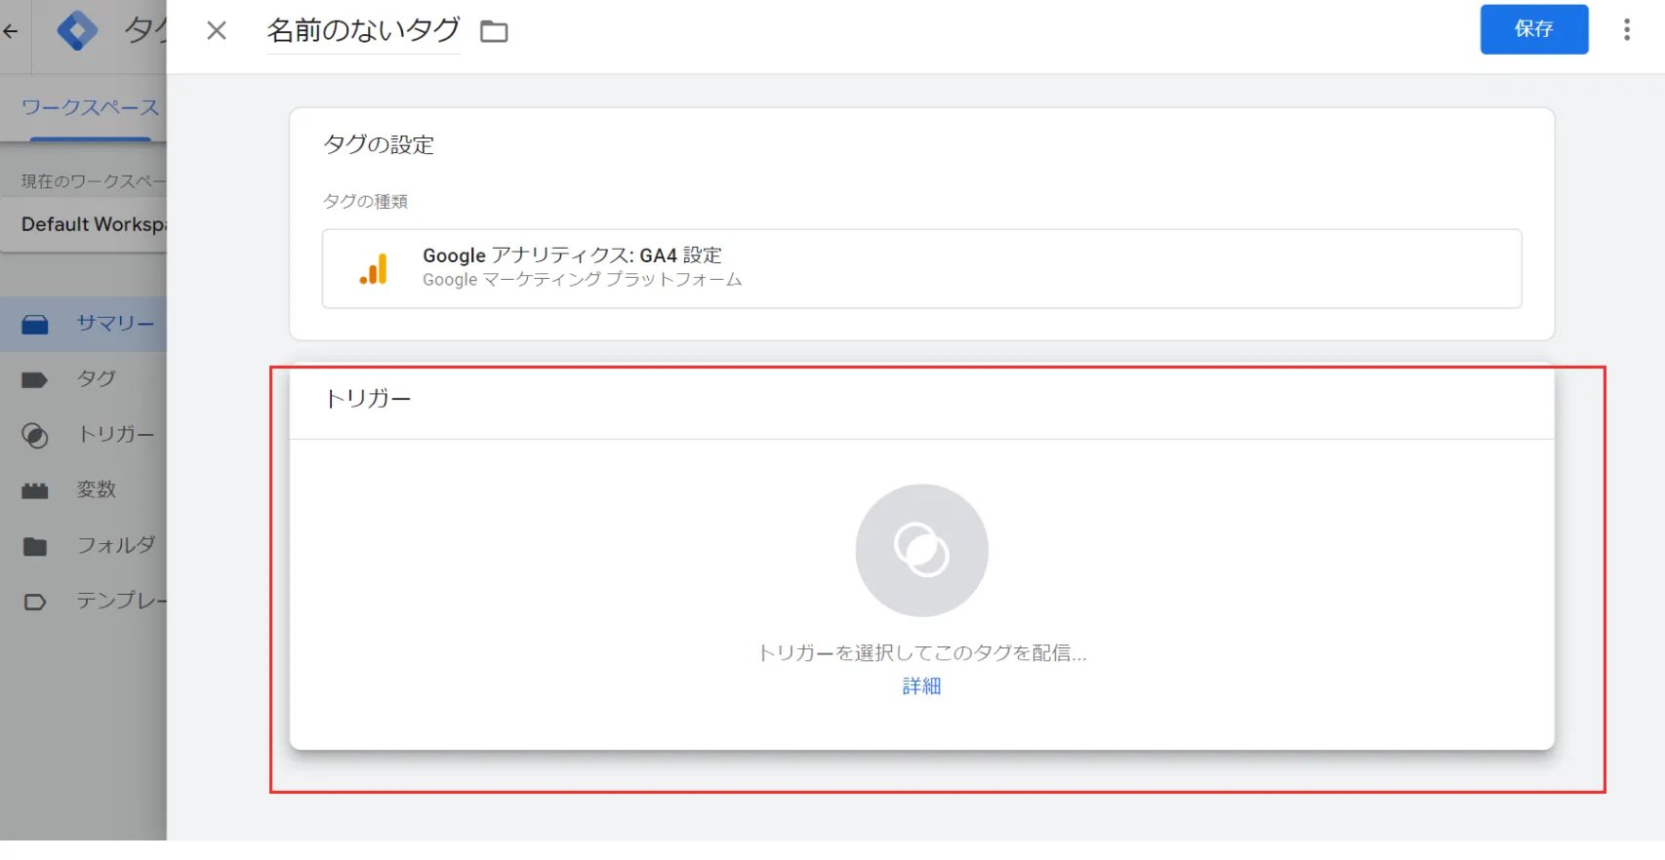Open the three-dot more options menu
Screen dimensions: 1665x860
pyautogui.click(x=1626, y=30)
